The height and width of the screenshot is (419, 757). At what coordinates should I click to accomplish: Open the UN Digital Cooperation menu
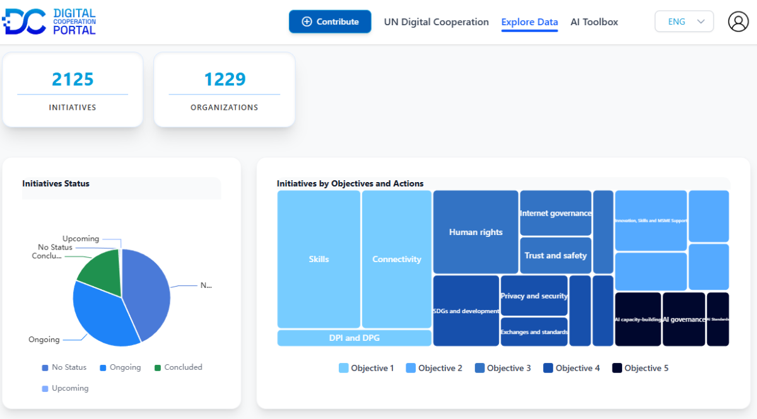pos(436,22)
